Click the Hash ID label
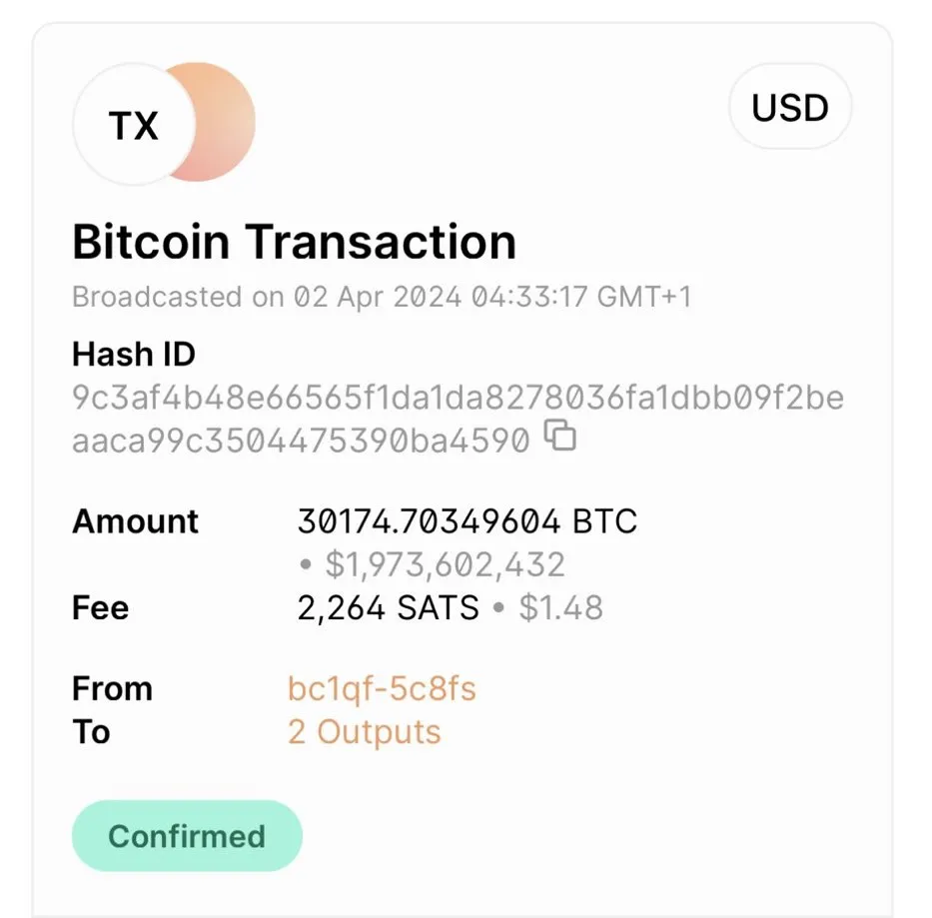This screenshot has height=918, width=932. click(134, 355)
